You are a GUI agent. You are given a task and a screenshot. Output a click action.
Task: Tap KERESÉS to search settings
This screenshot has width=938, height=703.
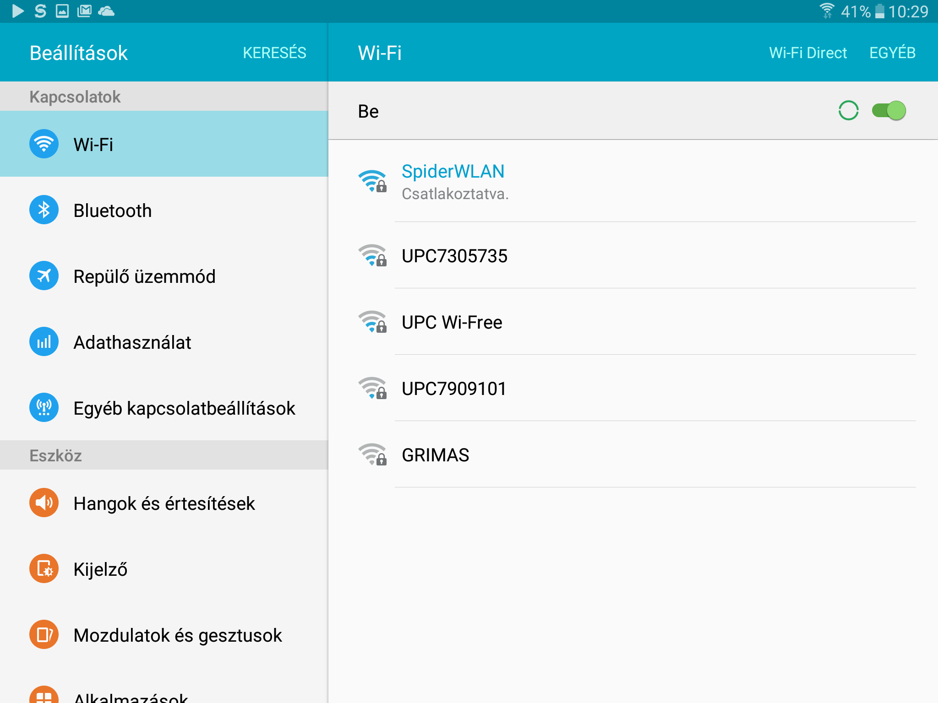click(274, 53)
